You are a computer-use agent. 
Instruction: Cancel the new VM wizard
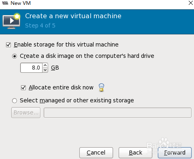96,153
